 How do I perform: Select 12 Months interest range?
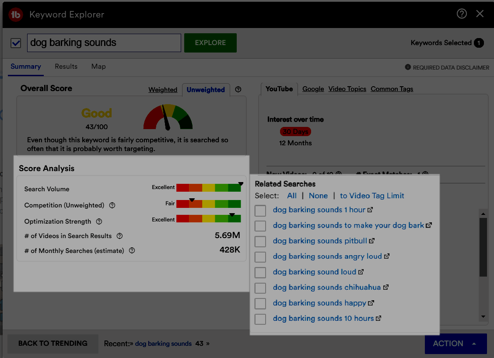[295, 143]
